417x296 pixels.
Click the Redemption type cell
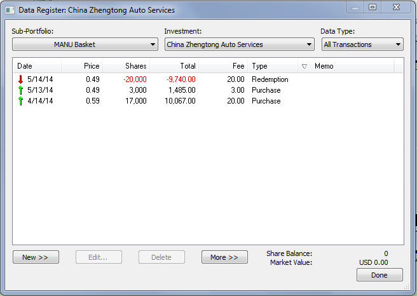point(270,79)
